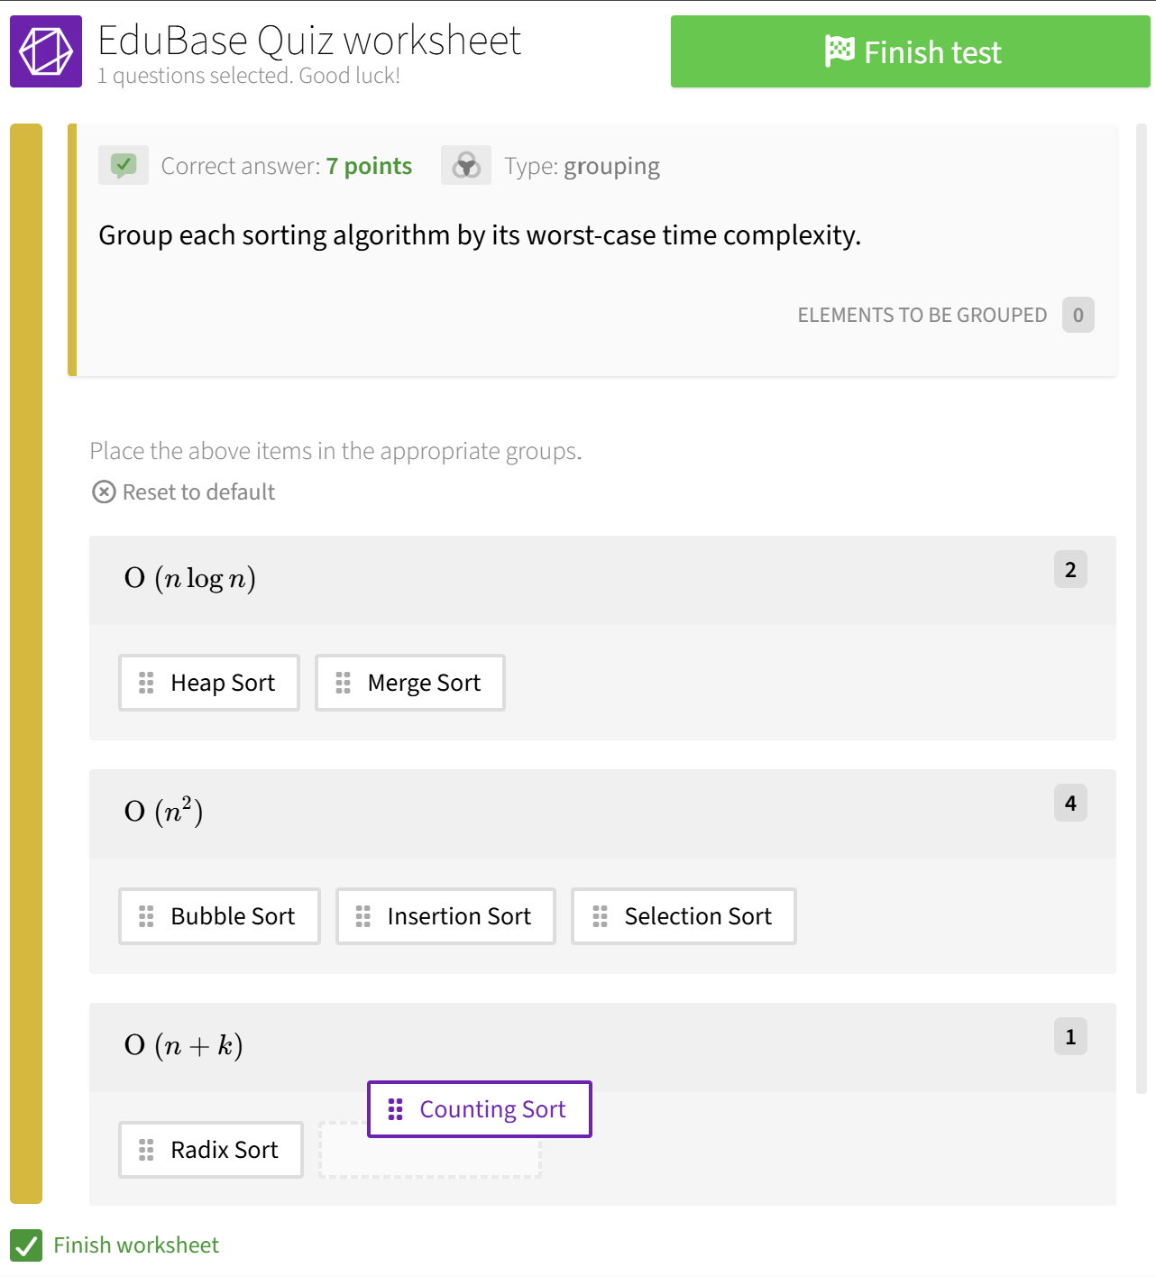Check the Finish worksheet checkbox
Viewport: 1156px width, 1277px height.
(26, 1245)
